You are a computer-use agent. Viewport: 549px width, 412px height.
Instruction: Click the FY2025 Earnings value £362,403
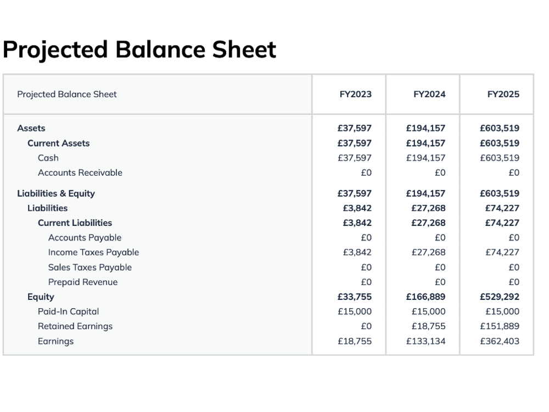(x=500, y=341)
